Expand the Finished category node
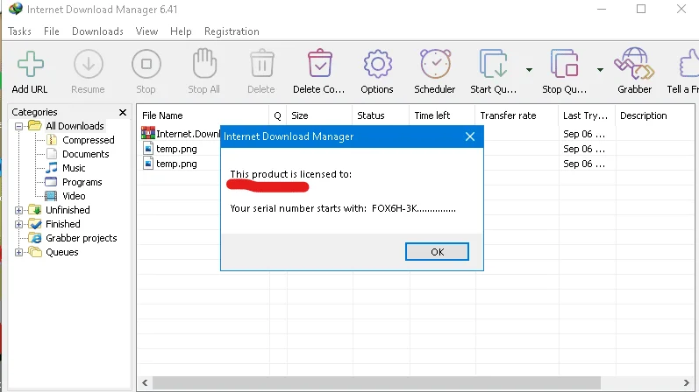This screenshot has width=699, height=392. click(18, 224)
